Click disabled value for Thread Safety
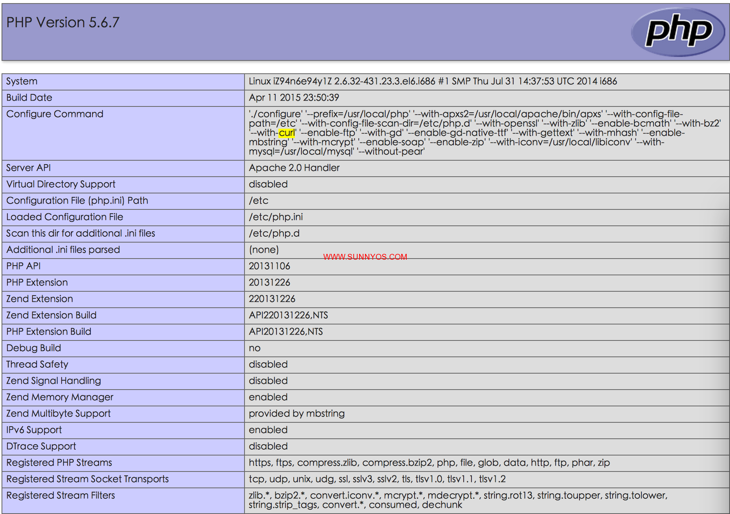 (x=268, y=365)
